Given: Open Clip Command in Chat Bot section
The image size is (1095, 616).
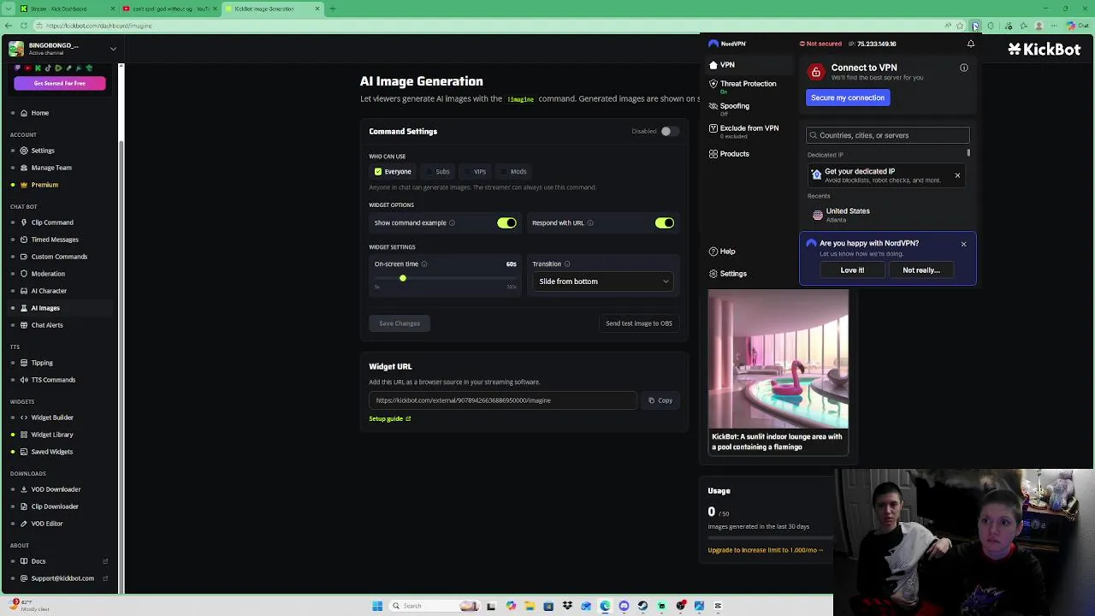Looking at the screenshot, I should (x=52, y=222).
